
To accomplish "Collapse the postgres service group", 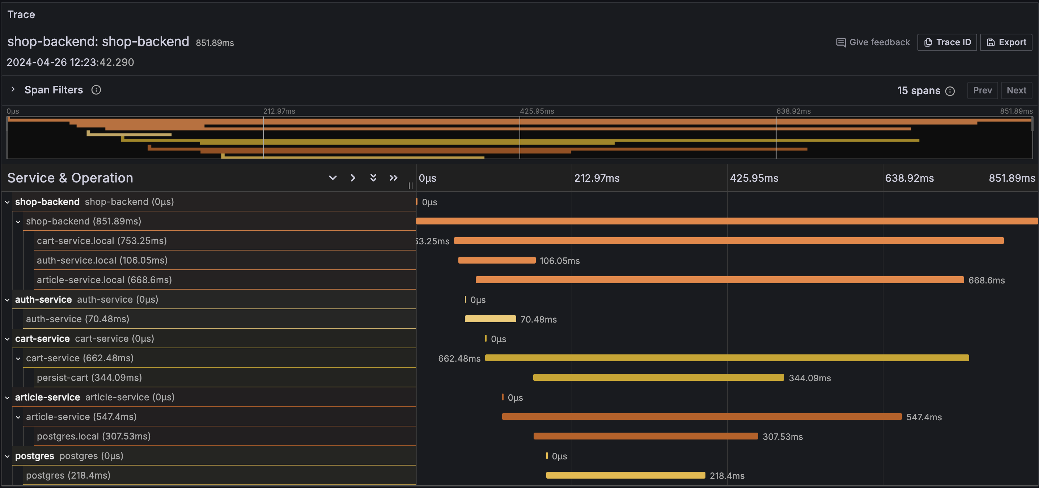I will 7,456.
